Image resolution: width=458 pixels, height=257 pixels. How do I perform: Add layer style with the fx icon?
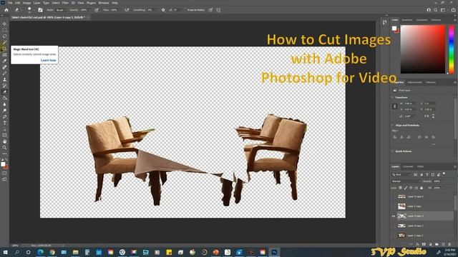click(x=417, y=244)
